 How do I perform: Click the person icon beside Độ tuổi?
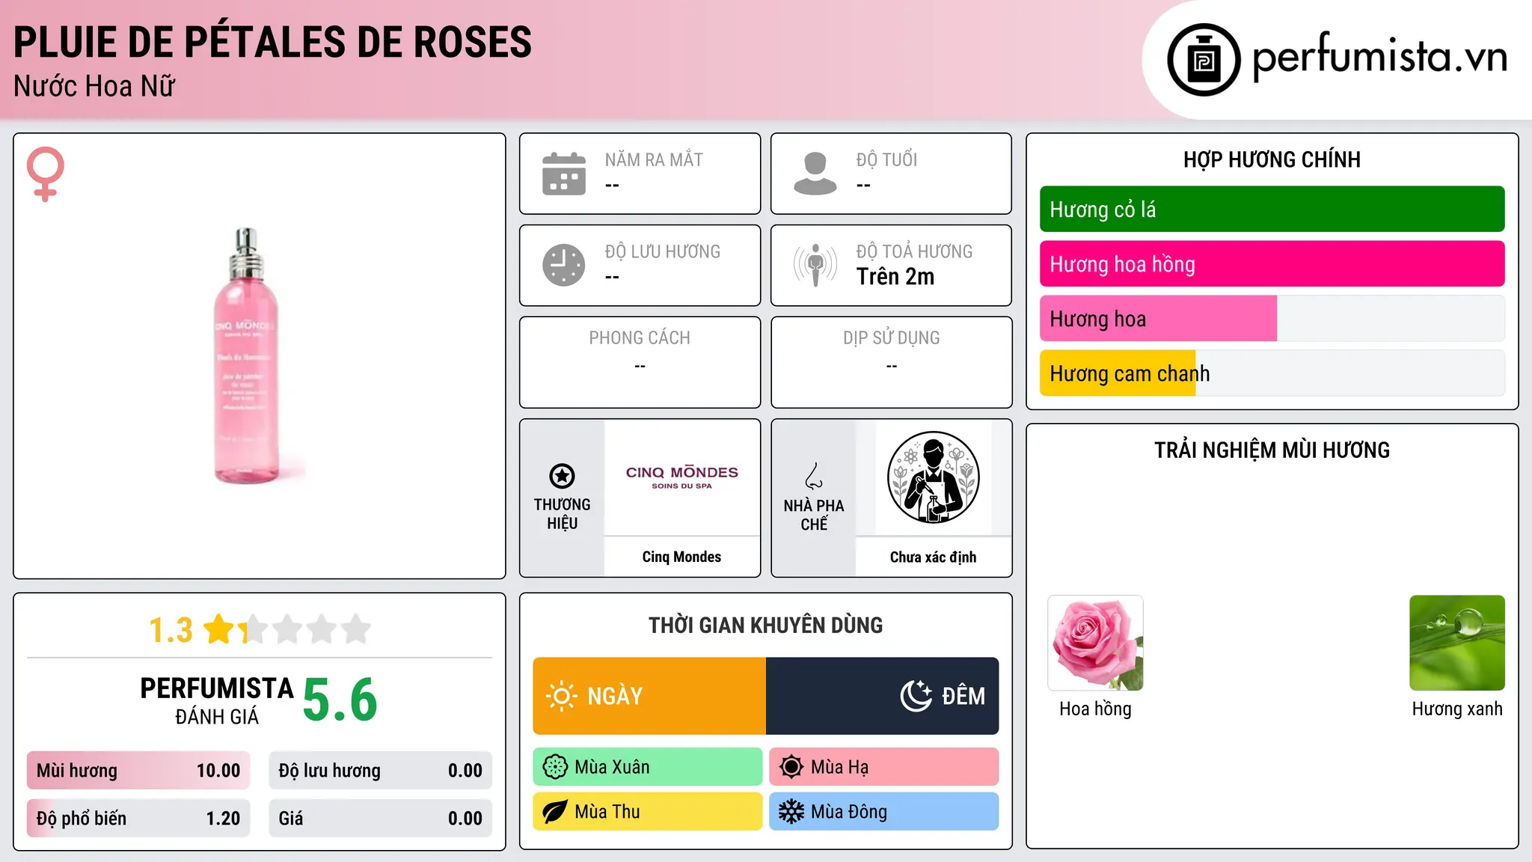tap(815, 174)
